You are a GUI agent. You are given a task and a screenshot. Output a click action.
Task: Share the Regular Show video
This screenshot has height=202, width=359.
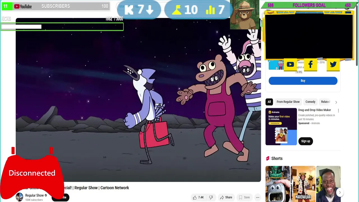tap(226, 197)
